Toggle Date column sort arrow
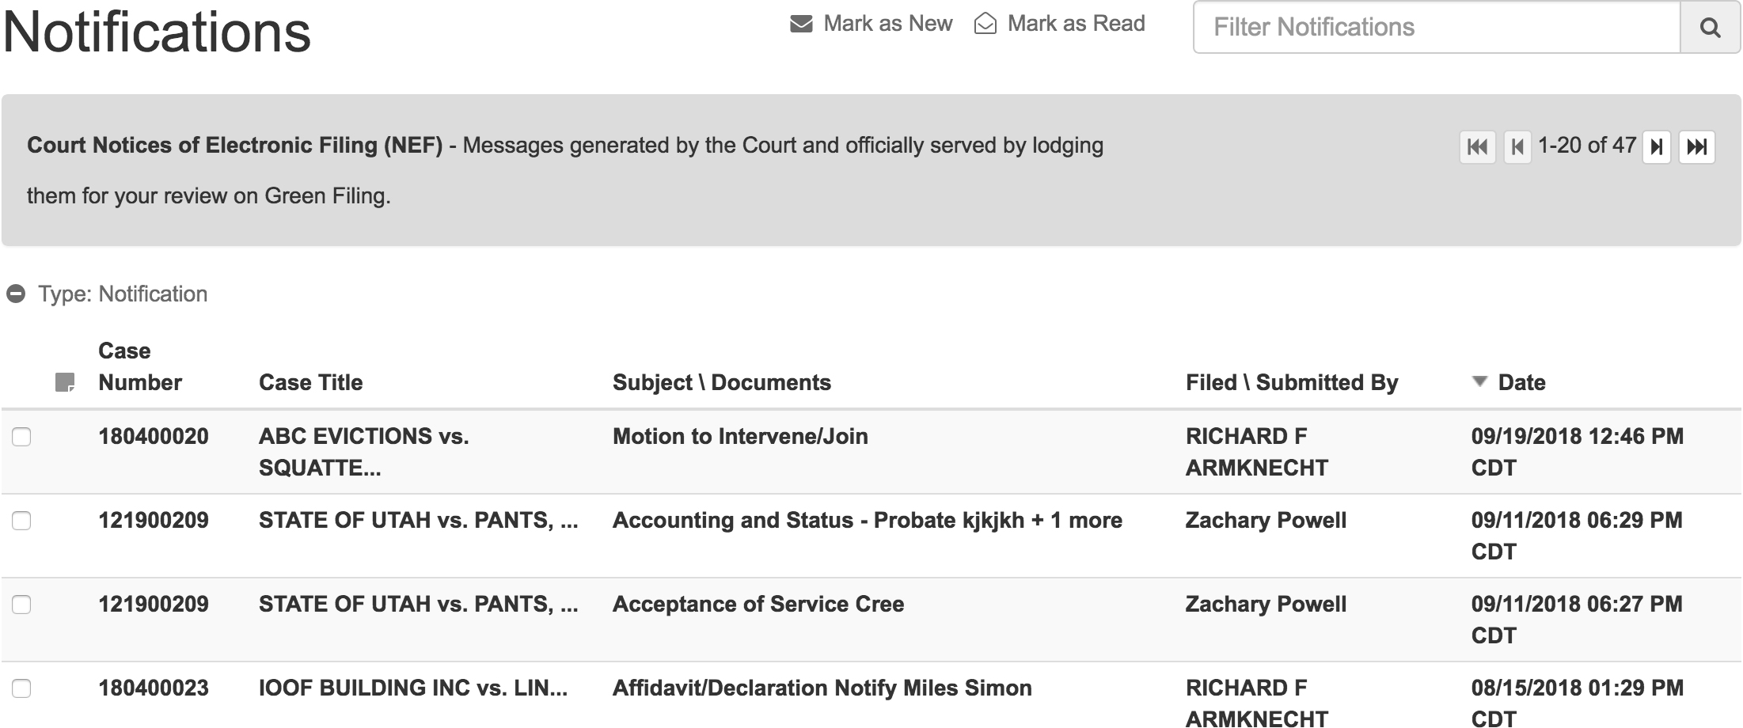This screenshot has height=728, width=1743. point(1479,381)
